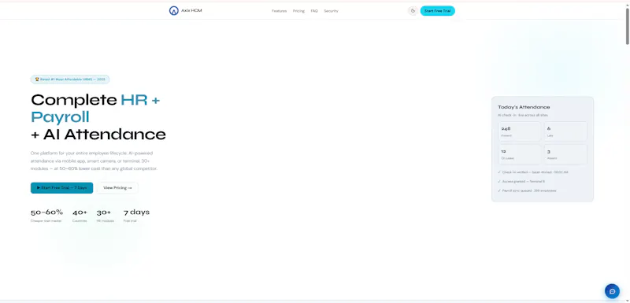This screenshot has width=630, height=303.
Task: Click the Complete HR + headline text
Action: (95, 99)
